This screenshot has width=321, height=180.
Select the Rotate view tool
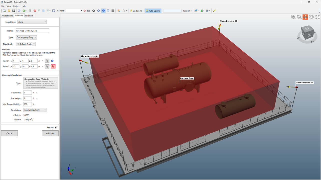(311, 17)
